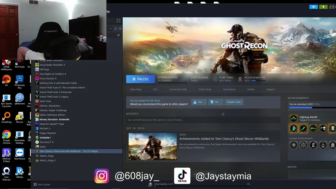336x189 pixels.
Task: Select Fall Guys in the library list
Action: click(x=44, y=69)
